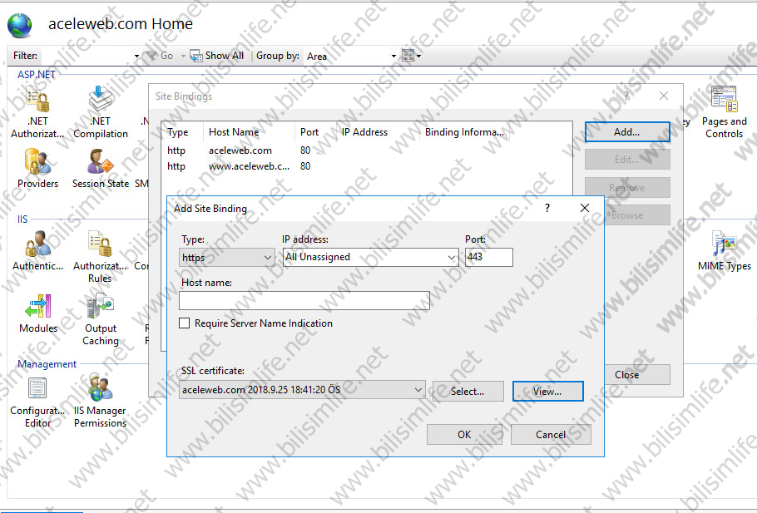Image resolution: width=757 pixels, height=513 pixels.
Task: Click help button in Add Site Binding
Action: pos(547,208)
